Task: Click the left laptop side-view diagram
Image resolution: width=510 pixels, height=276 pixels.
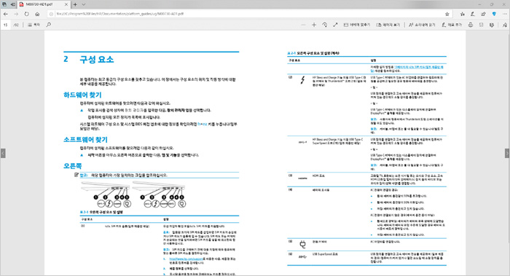Action: point(106,194)
